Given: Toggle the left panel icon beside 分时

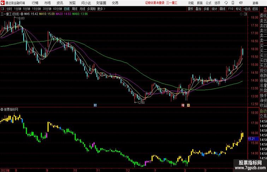Looking at the screenshot, I should (x=2, y=9).
